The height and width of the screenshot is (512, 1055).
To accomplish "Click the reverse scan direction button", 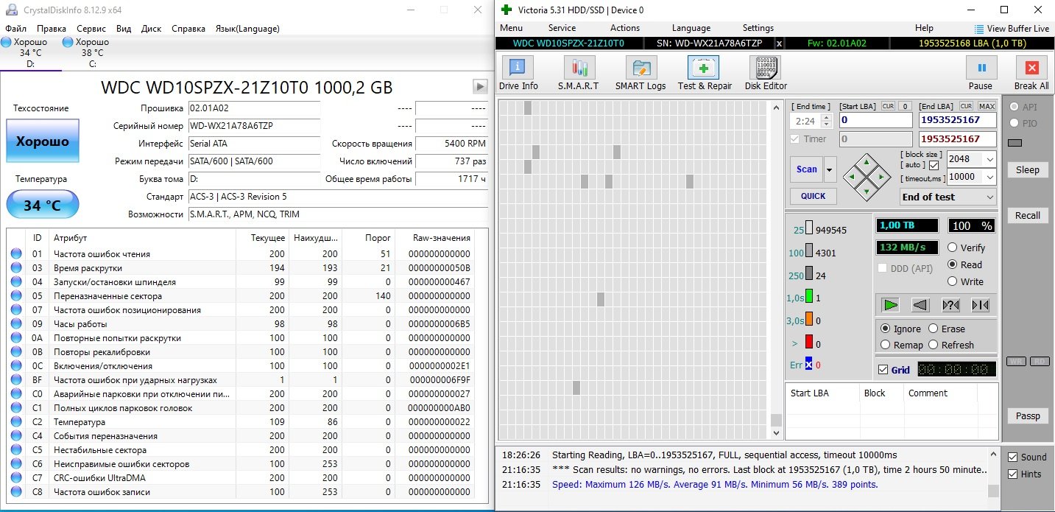I will pos(920,304).
